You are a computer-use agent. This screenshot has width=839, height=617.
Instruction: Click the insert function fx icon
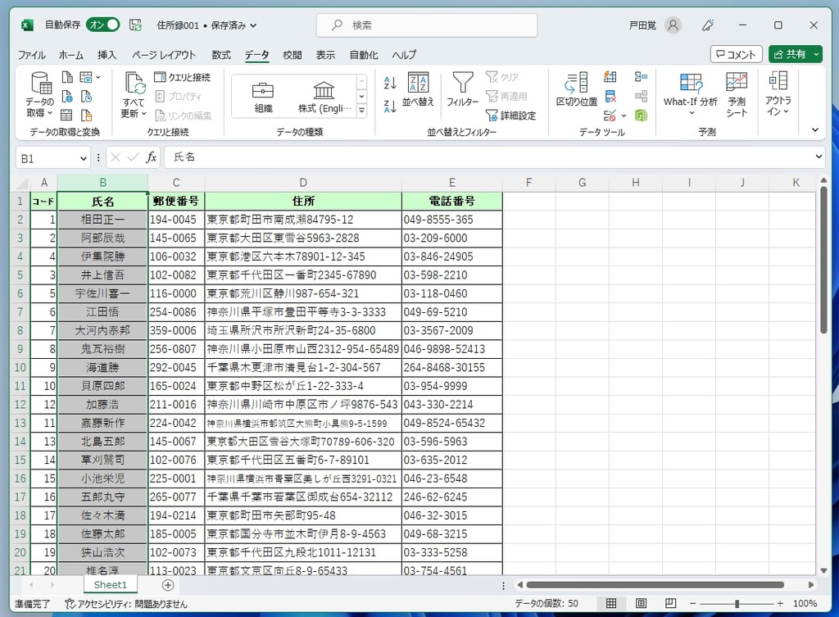[152, 157]
